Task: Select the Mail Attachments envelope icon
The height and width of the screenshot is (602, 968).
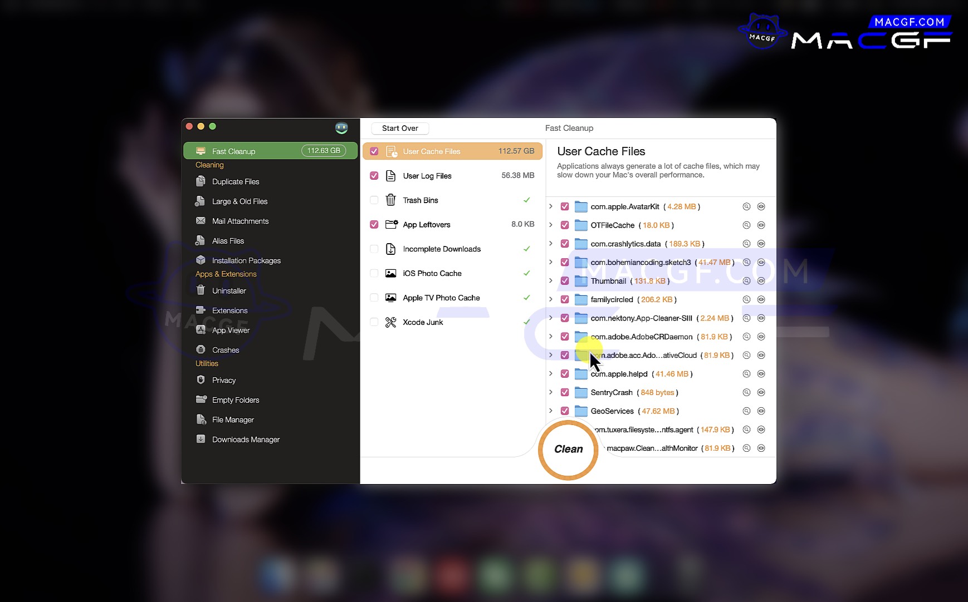Action: point(201,221)
